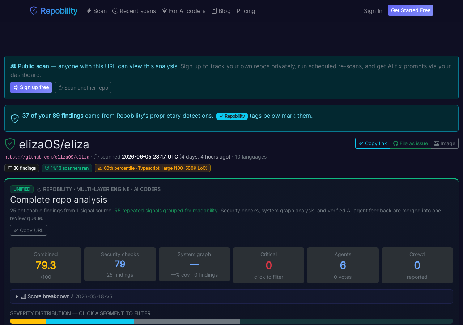Click the GitHub icon in File as issue
463x325 pixels.
(x=396, y=143)
